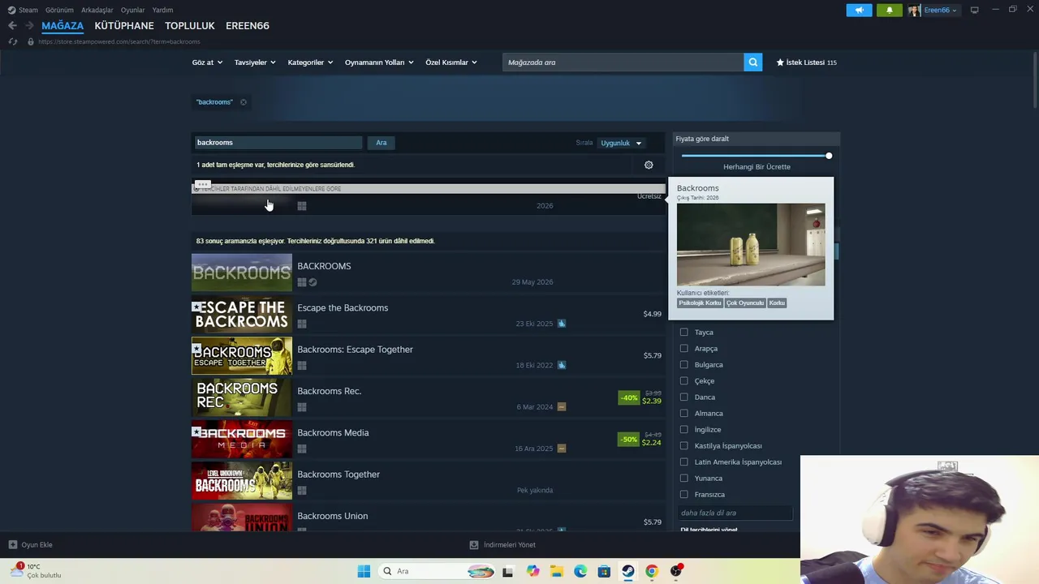Expand the Özel Kısımlar dropdown
Viewport: 1039px width, 584px height.
coord(451,62)
